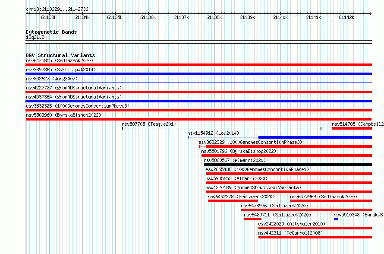This screenshot has height=254, width=384.
Task: Open nsv5510348 variant label
Action: (x=359, y=215)
